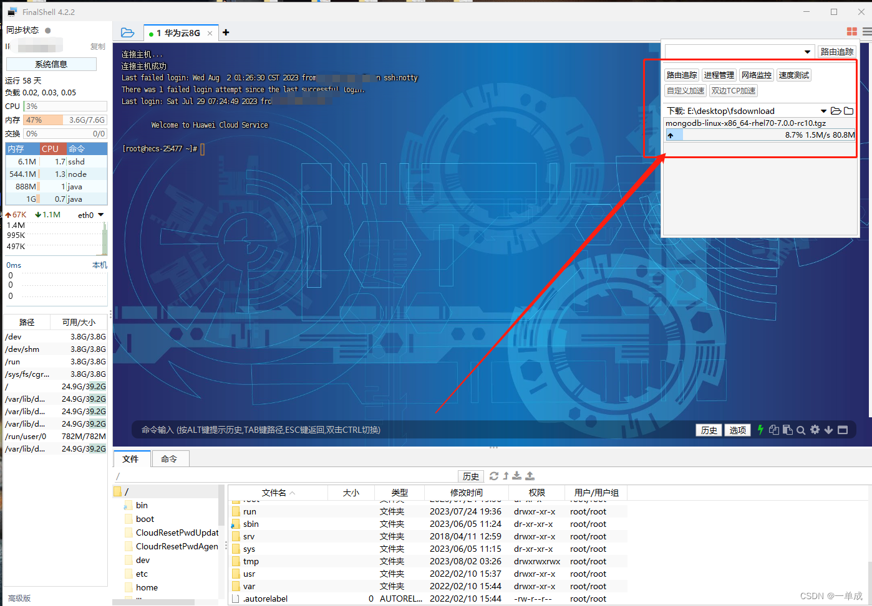
Task: Go to parent directory with up-arrow icon
Action: tap(506, 476)
